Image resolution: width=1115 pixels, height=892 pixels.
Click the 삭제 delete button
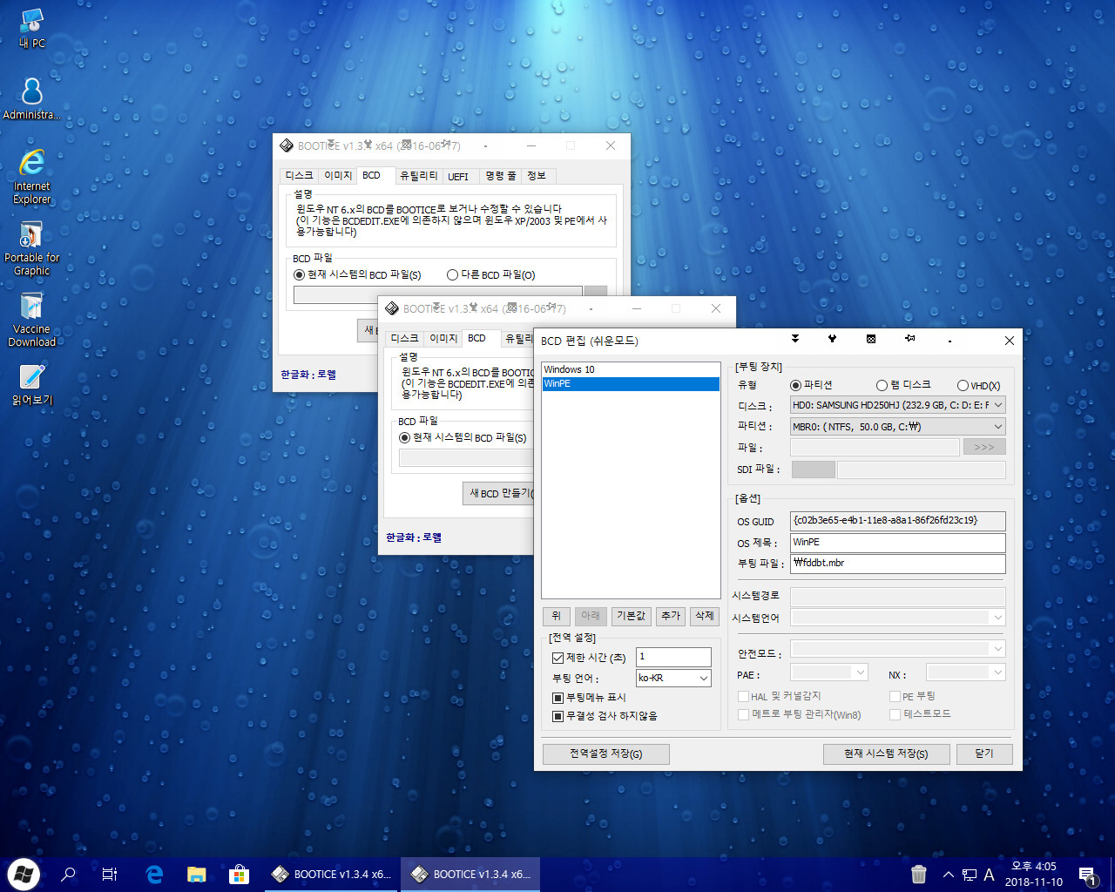point(705,616)
